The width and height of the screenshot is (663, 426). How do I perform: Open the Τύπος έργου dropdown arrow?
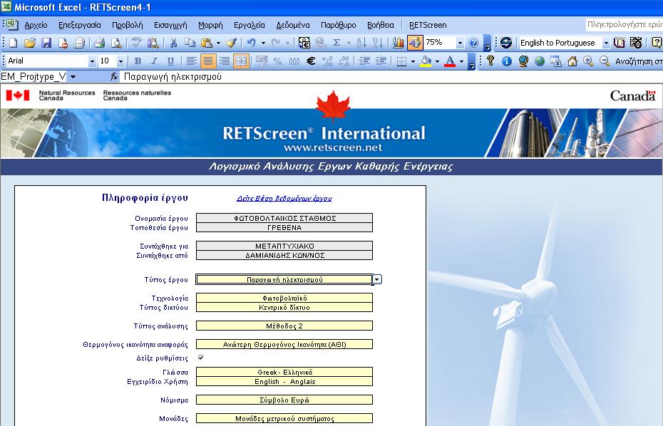(x=377, y=279)
